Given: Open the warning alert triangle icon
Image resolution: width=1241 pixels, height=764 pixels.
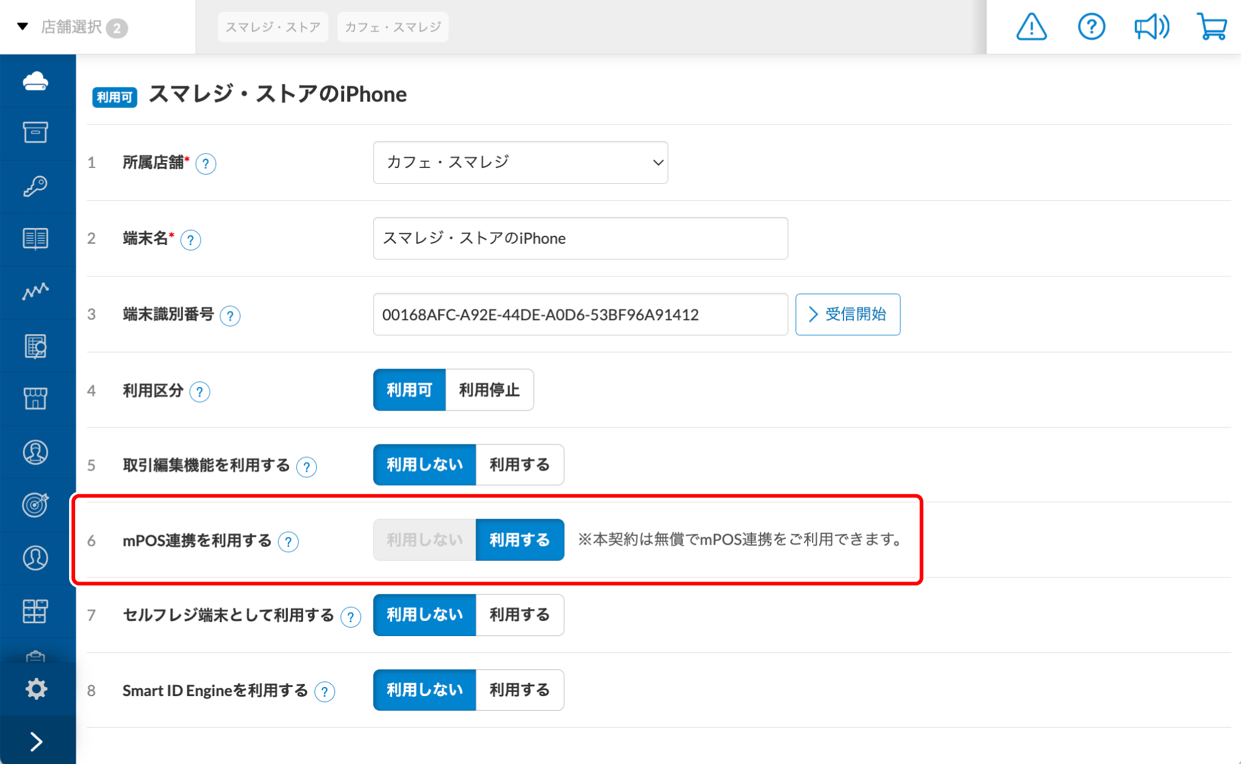Looking at the screenshot, I should [1031, 27].
